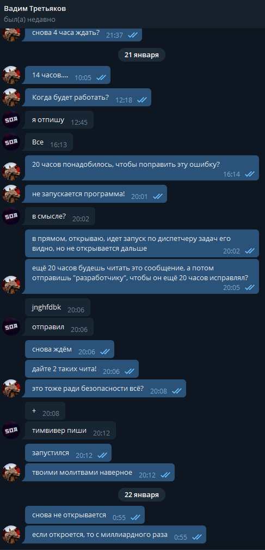Click the 'был(а) недавно' status text
The height and width of the screenshot is (550, 265).
[29, 20]
